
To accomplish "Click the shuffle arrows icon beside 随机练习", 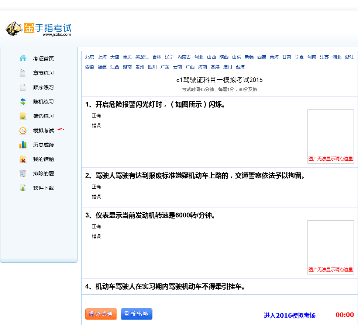I will 23,101.
